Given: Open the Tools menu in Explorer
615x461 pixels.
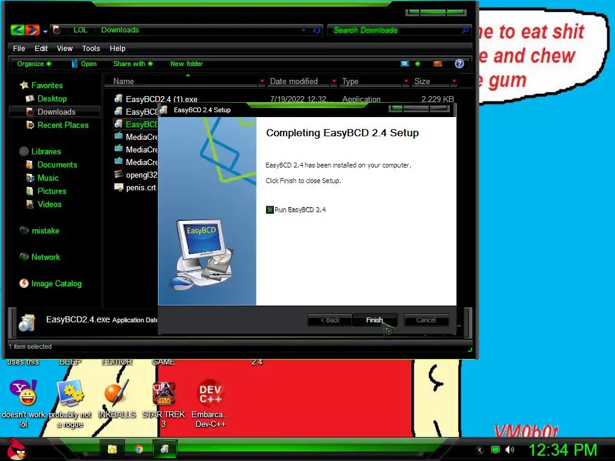Looking at the screenshot, I should (x=91, y=48).
